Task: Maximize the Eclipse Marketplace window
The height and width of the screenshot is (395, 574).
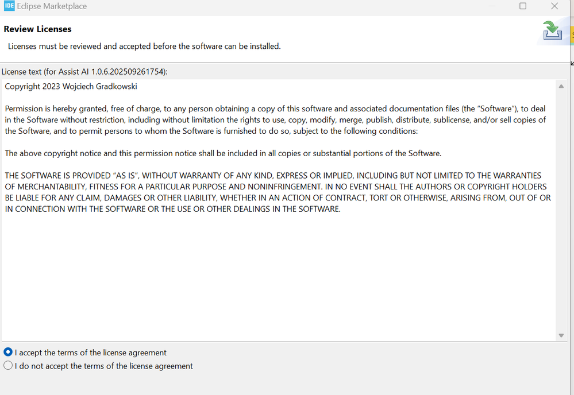Action: pos(523,6)
